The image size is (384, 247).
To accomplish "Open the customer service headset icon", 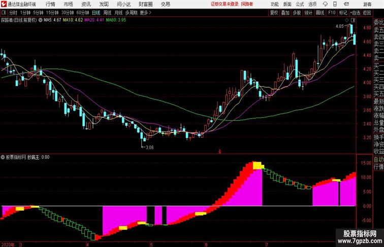I will (x=325, y=4).
